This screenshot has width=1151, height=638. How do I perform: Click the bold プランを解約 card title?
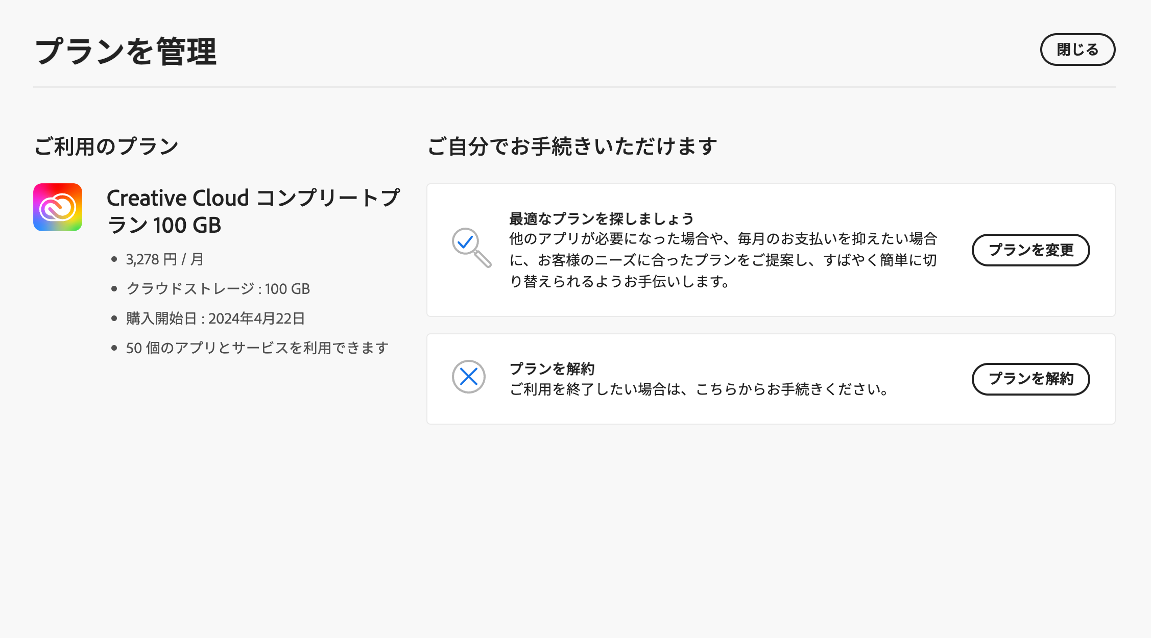point(551,369)
